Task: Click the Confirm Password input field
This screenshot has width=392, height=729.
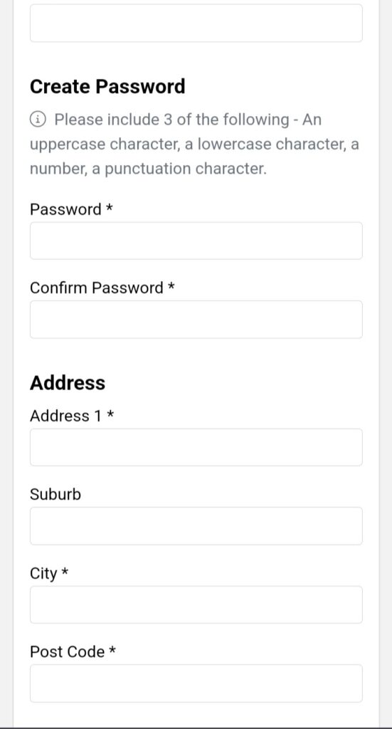Action: click(196, 320)
